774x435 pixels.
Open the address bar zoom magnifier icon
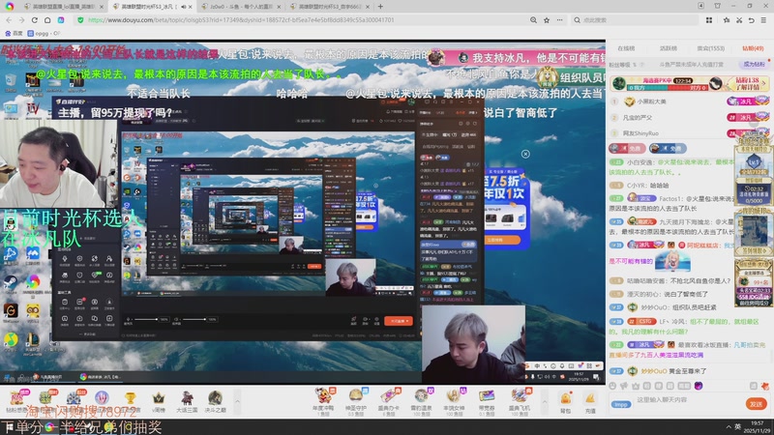[x=533, y=20]
